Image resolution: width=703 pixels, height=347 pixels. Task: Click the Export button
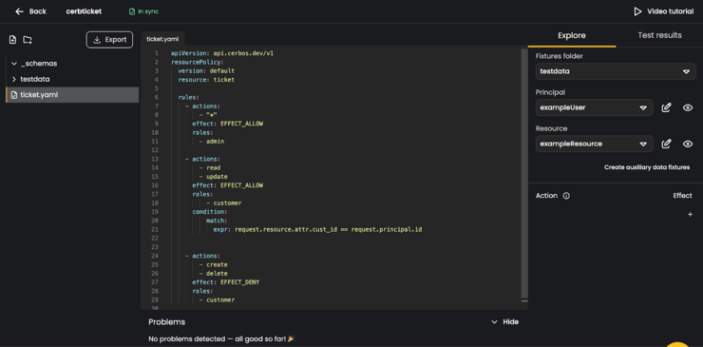click(x=109, y=40)
